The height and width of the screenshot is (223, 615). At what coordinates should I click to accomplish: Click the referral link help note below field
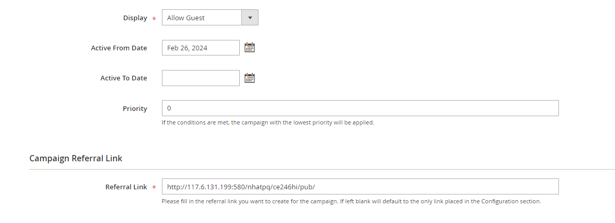click(351, 201)
